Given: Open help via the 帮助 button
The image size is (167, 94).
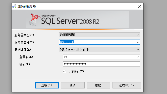Looking at the screenshot, I should (x=98, y=85).
